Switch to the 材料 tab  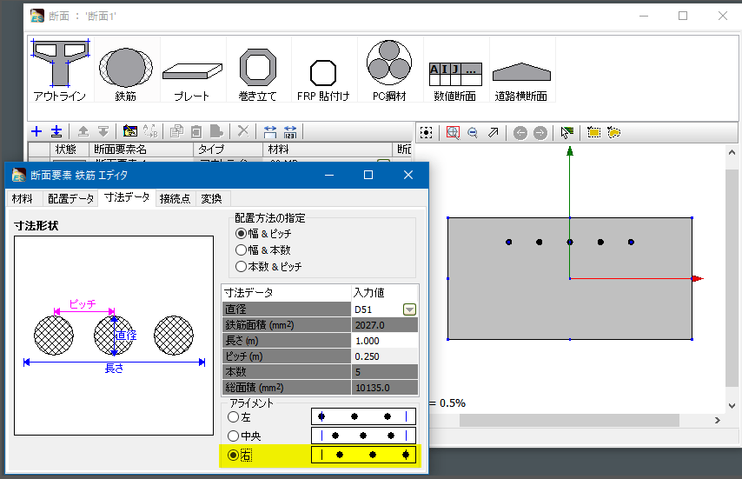(x=23, y=198)
